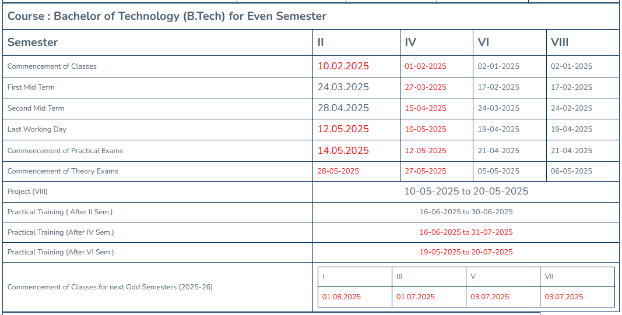Viewport: 622px width, 315px height.
Task: Select the 14.05.2025 practical exams date
Action: point(343,150)
